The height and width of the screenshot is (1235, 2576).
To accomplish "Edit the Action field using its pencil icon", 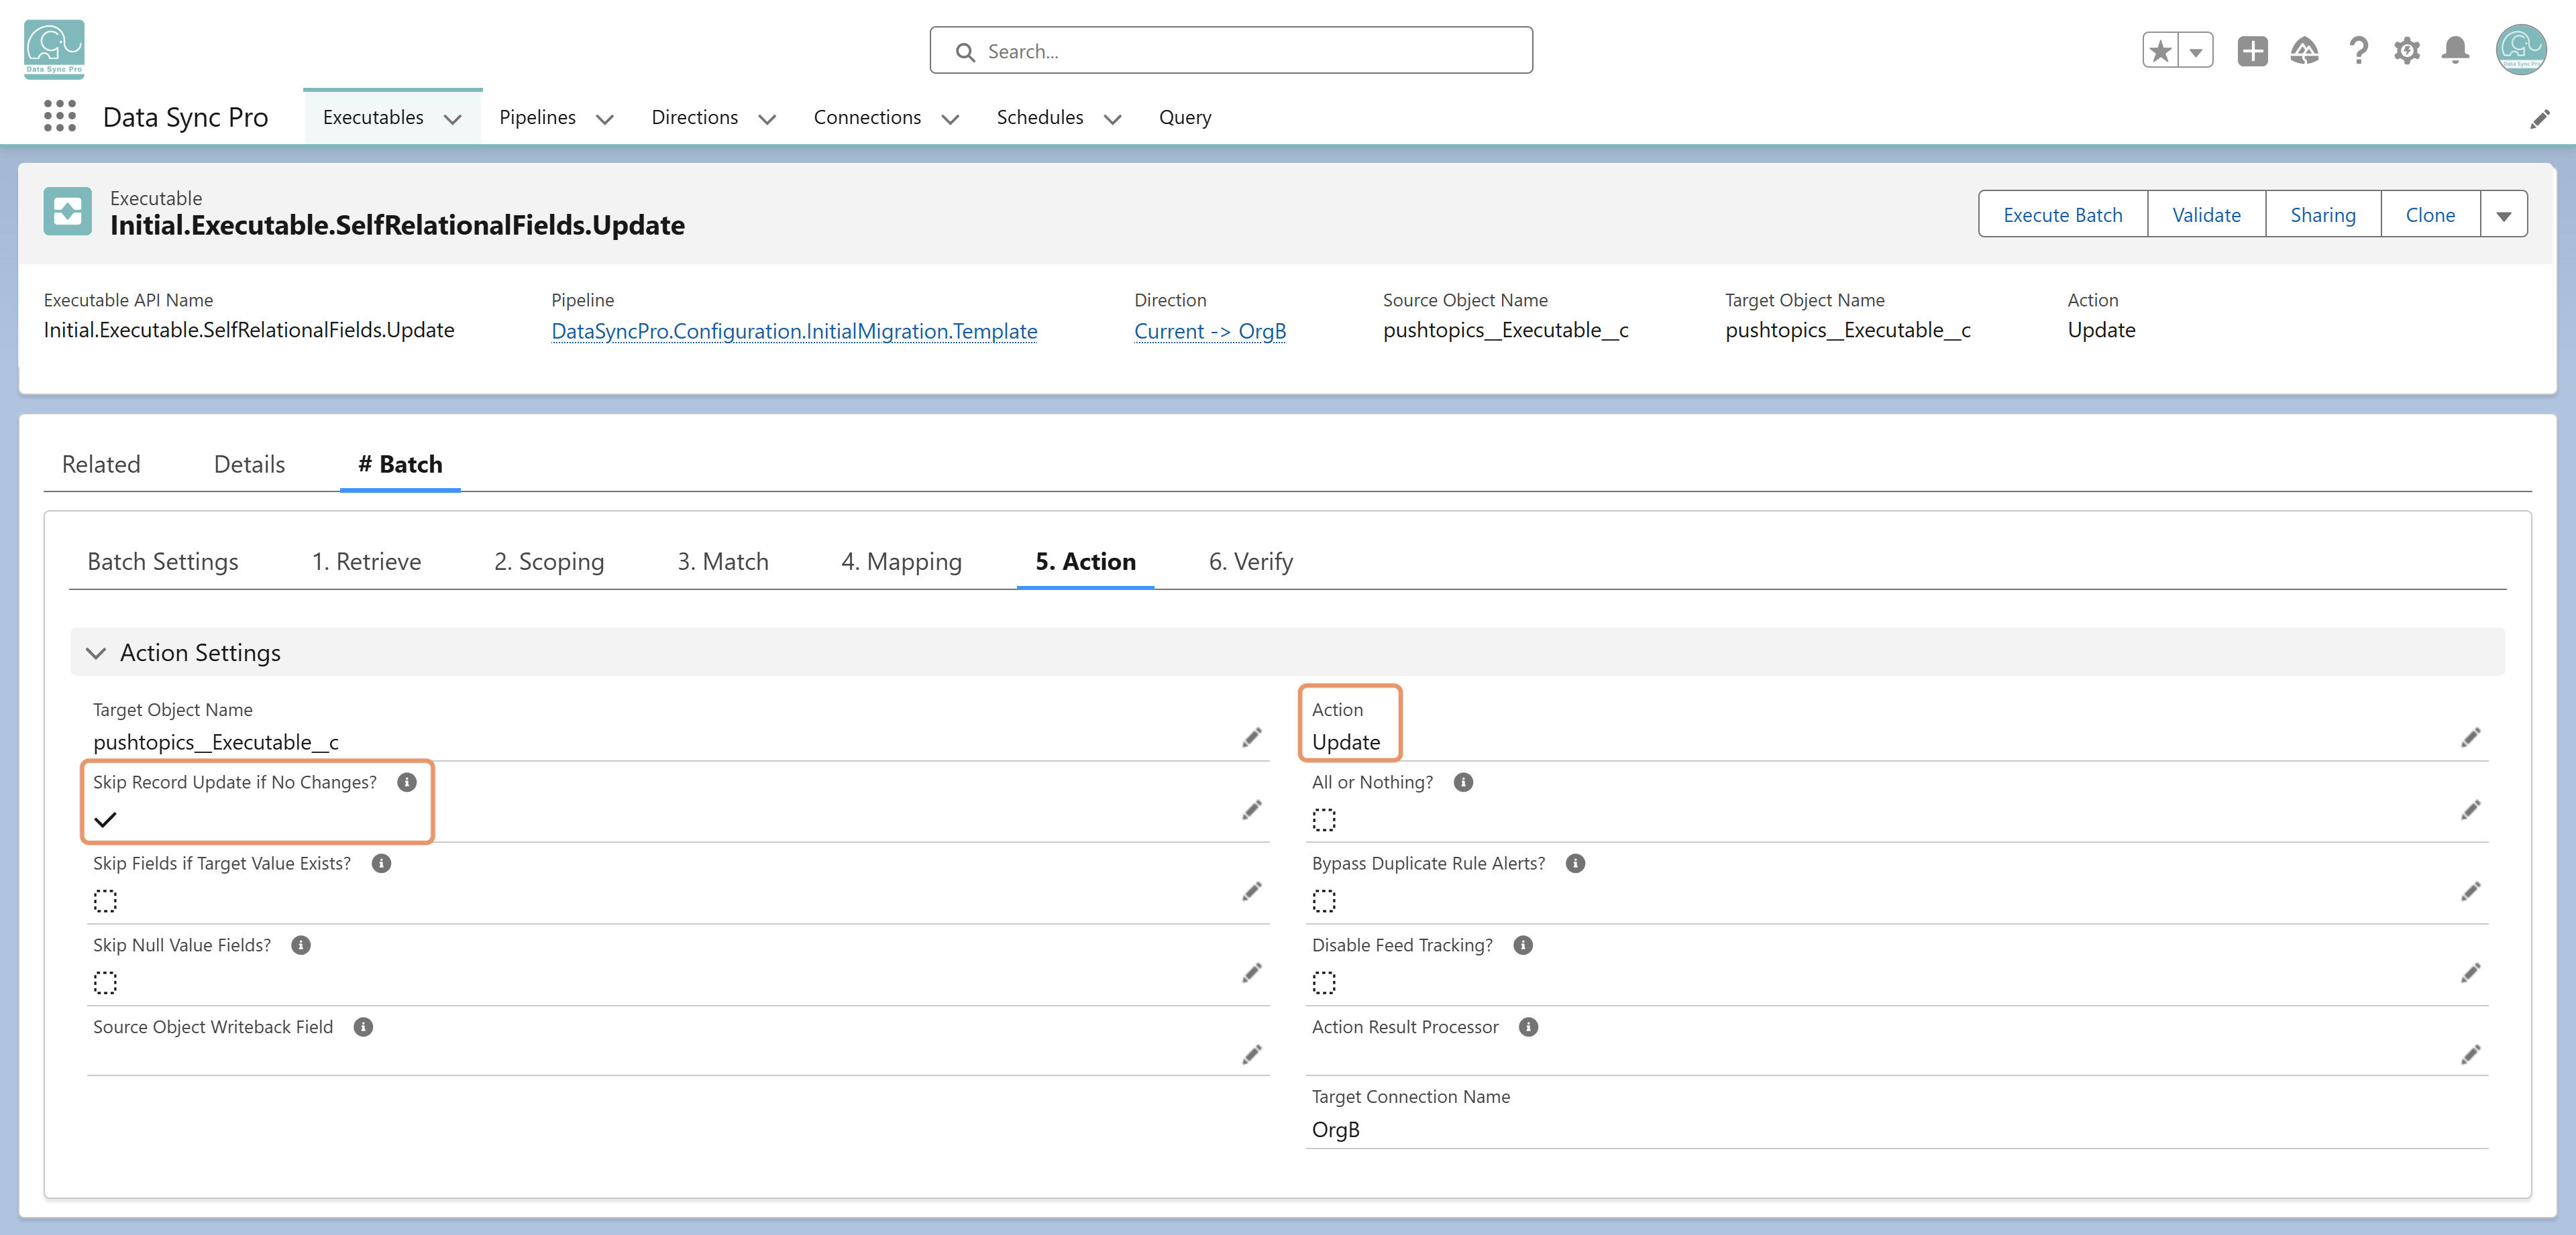I will coord(2470,738).
